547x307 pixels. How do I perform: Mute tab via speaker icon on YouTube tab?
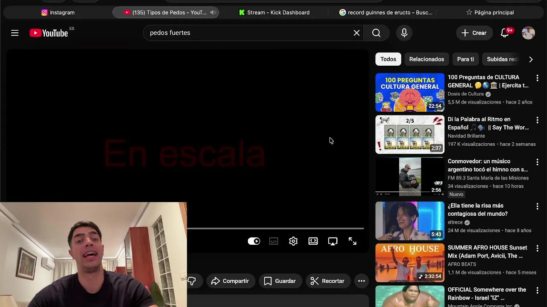click(x=213, y=12)
